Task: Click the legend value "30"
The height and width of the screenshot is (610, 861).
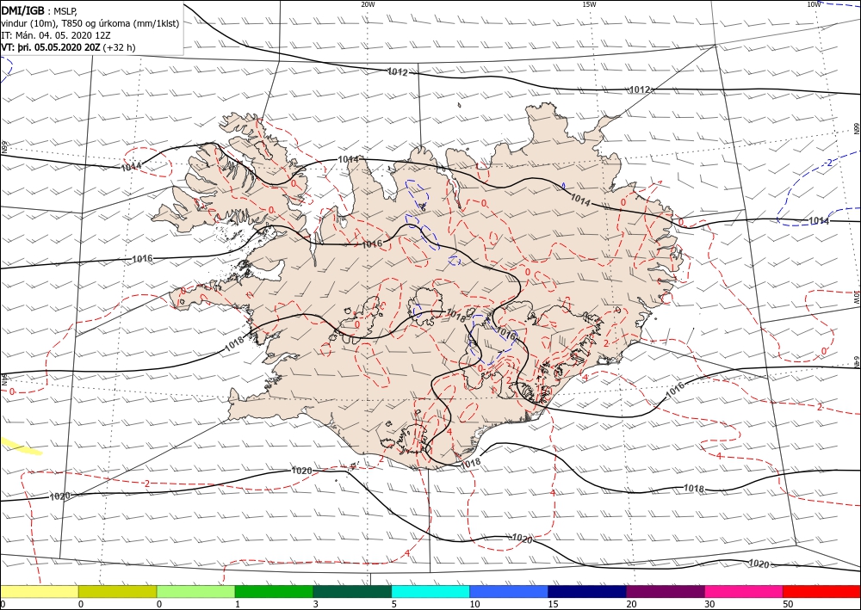Action: point(709,604)
